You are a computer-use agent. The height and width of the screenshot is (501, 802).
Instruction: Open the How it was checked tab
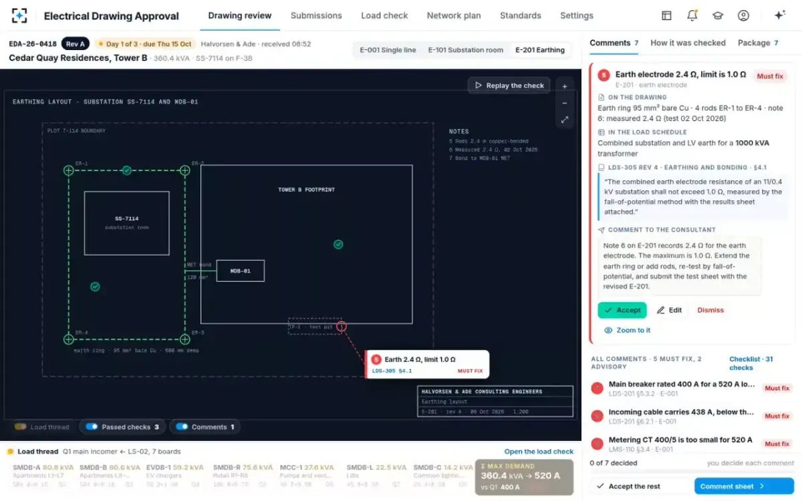(688, 43)
